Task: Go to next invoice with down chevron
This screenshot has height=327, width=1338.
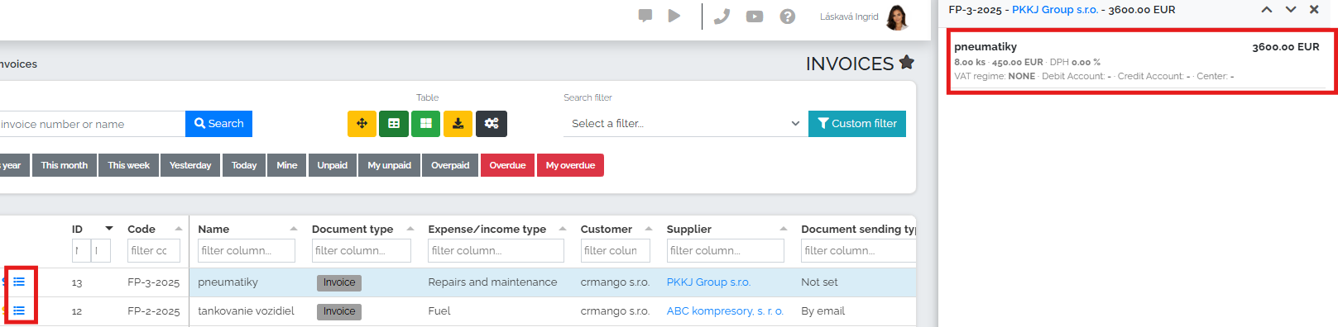Action: (1291, 10)
